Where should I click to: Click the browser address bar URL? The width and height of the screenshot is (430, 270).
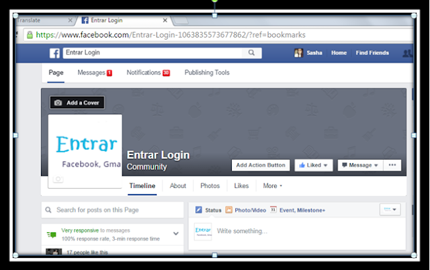[x=171, y=35]
